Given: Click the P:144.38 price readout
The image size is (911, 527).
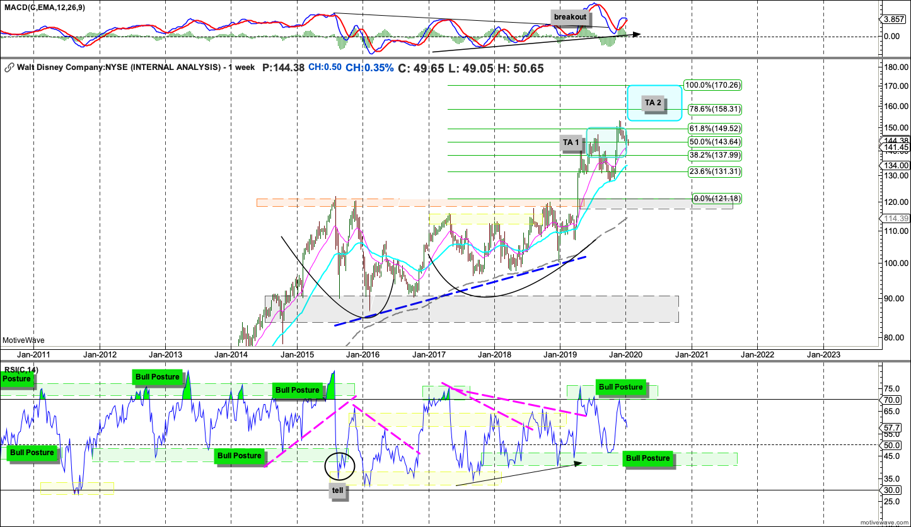Looking at the screenshot, I should 284,68.
